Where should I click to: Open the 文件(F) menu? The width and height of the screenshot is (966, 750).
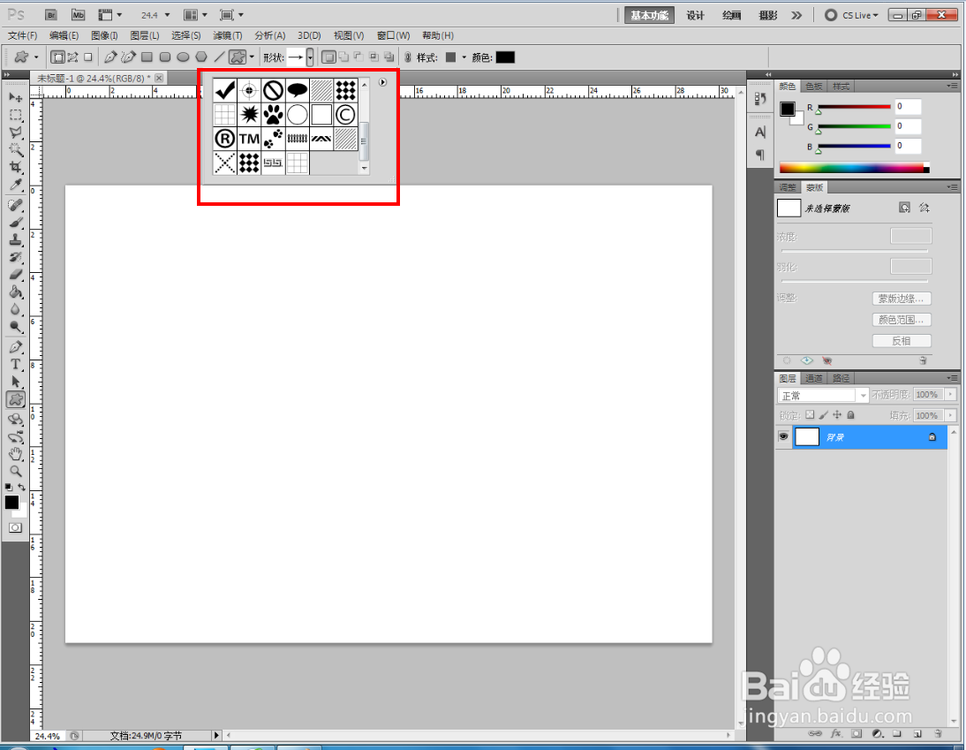click(x=22, y=35)
